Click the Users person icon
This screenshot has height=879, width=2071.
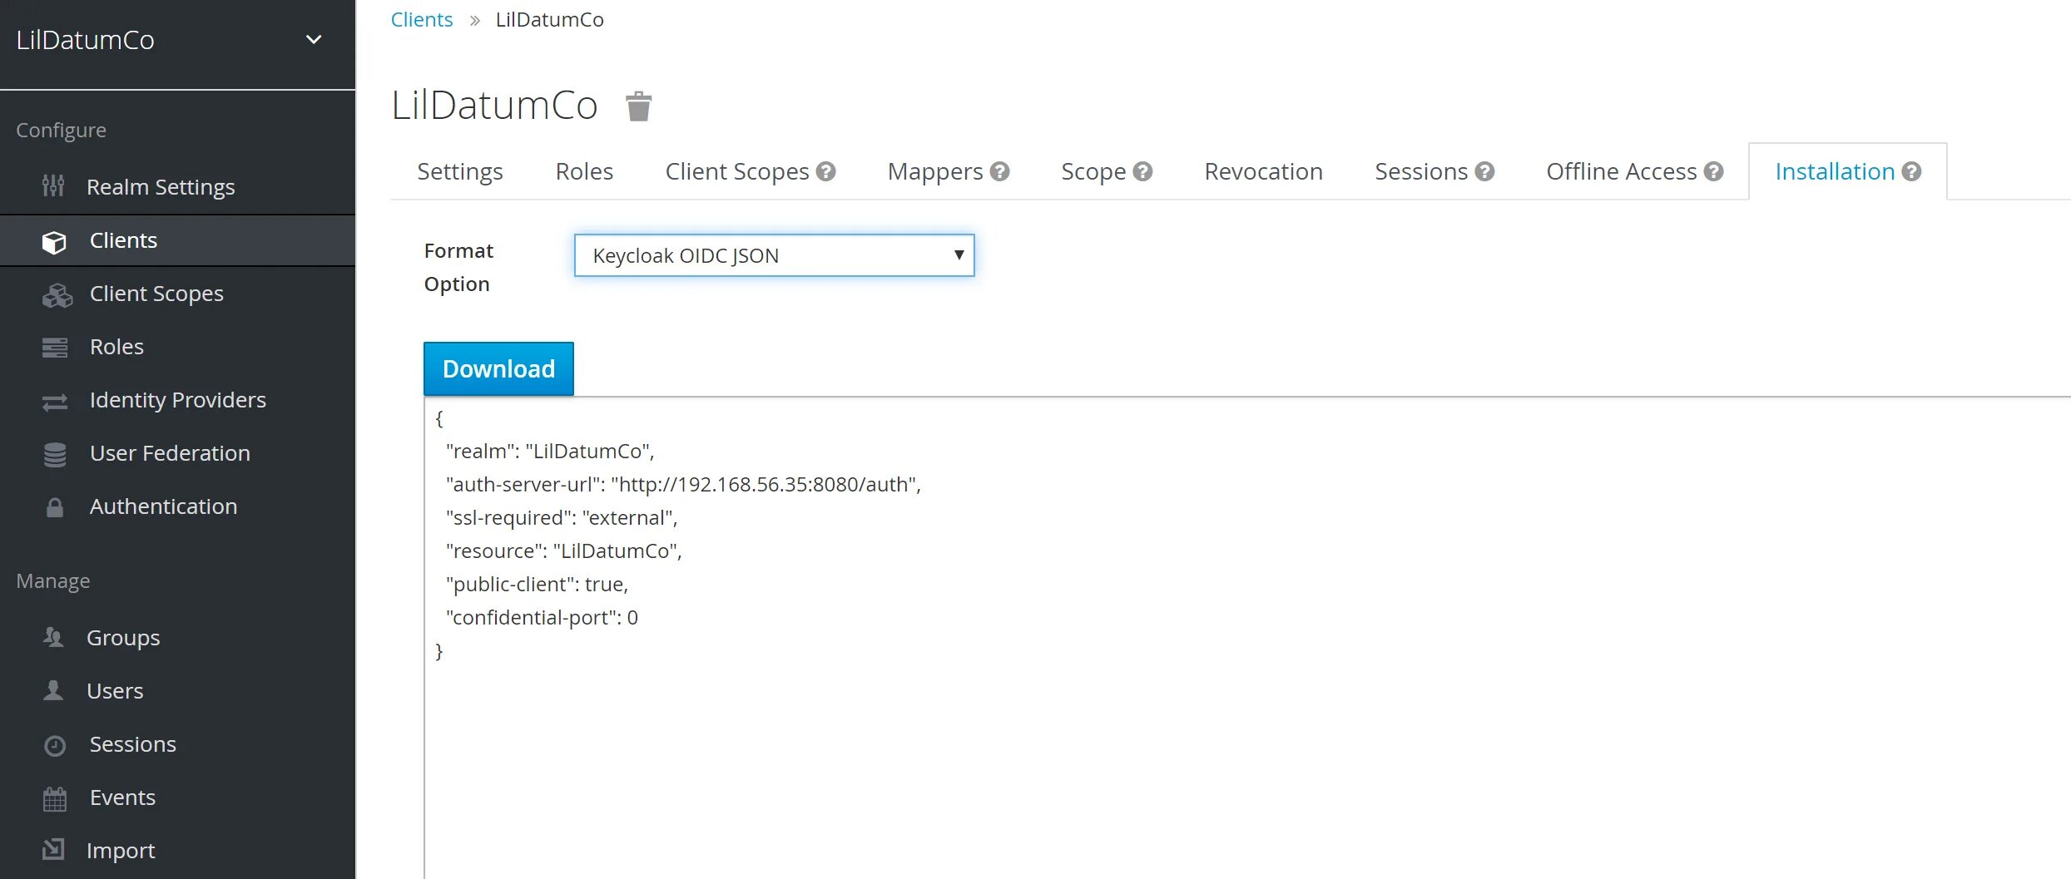tap(53, 690)
